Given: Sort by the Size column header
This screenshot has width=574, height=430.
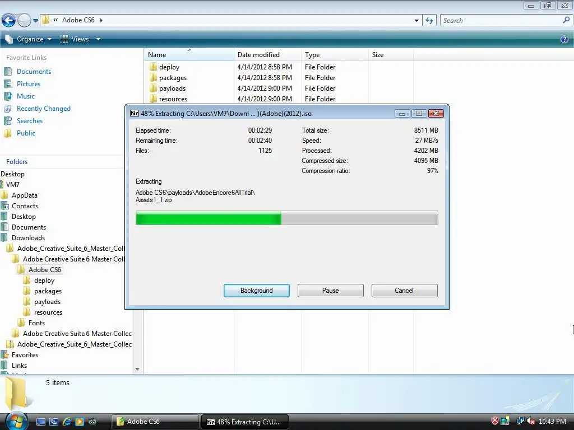Looking at the screenshot, I should pos(391,54).
